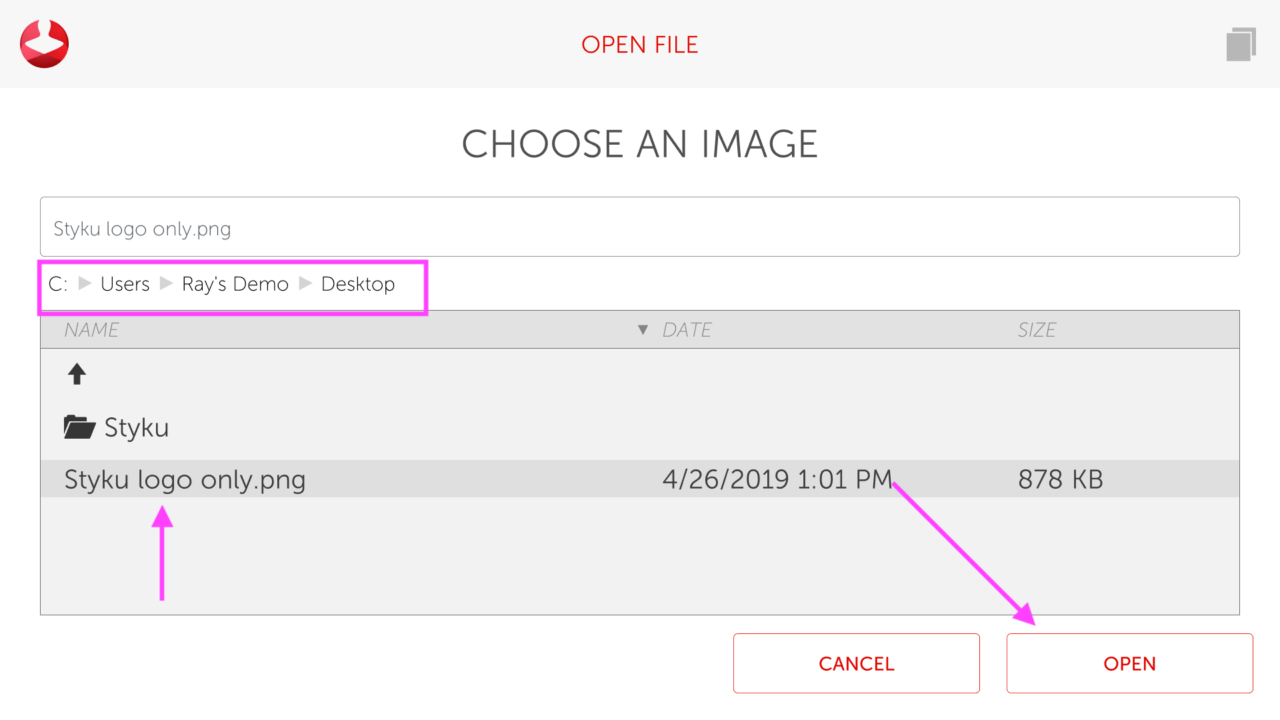
Task: Go to Ray's Demo folder in path
Action: click(x=235, y=284)
